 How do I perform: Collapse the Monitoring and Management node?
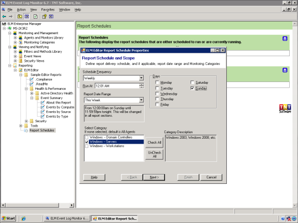[9, 33]
